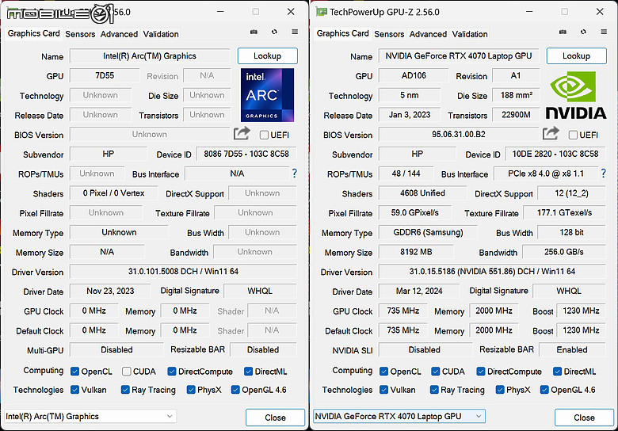Click Memory Size value 8192 MB
The width and height of the screenshot is (618, 431).
tap(416, 252)
